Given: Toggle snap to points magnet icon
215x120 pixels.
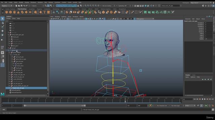Looking at the screenshot, I should click(91, 6).
